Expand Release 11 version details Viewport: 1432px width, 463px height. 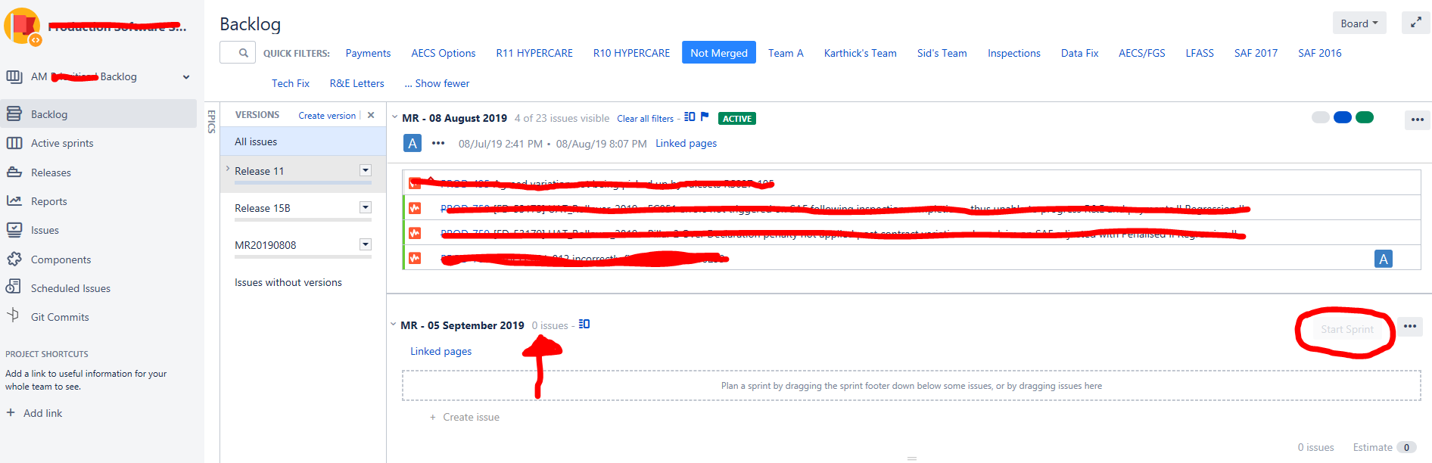click(228, 169)
